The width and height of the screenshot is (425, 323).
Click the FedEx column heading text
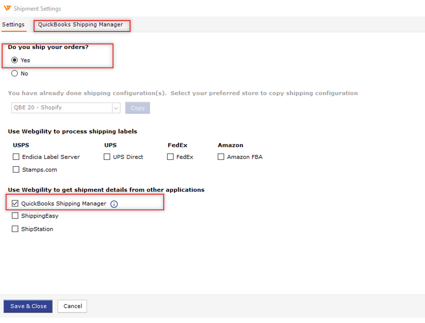[178, 145]
